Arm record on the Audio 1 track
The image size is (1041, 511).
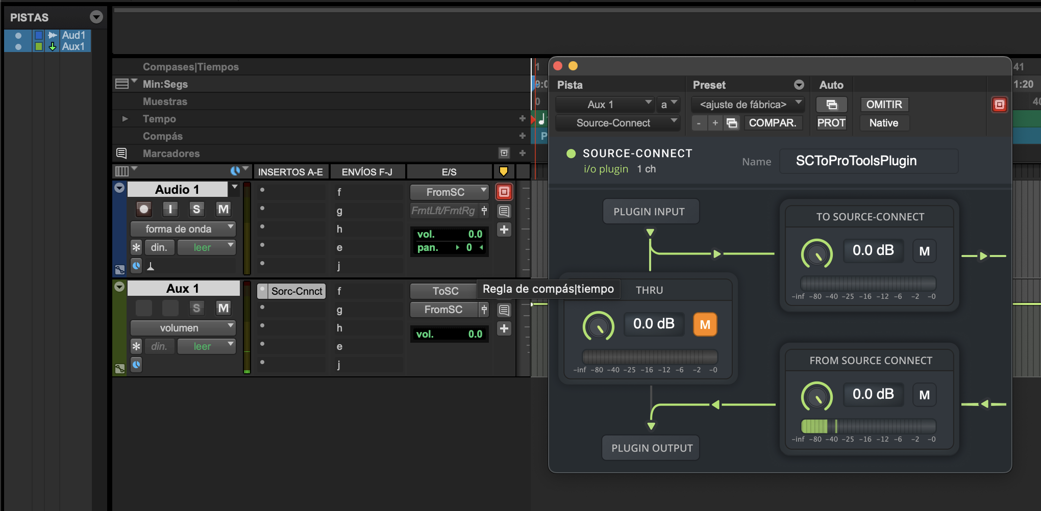pyautogui.click(x=144, y=209)
